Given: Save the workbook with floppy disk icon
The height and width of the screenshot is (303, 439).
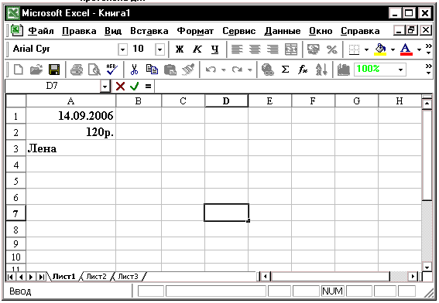Looking at the screenshot, I should pos(54,70).
